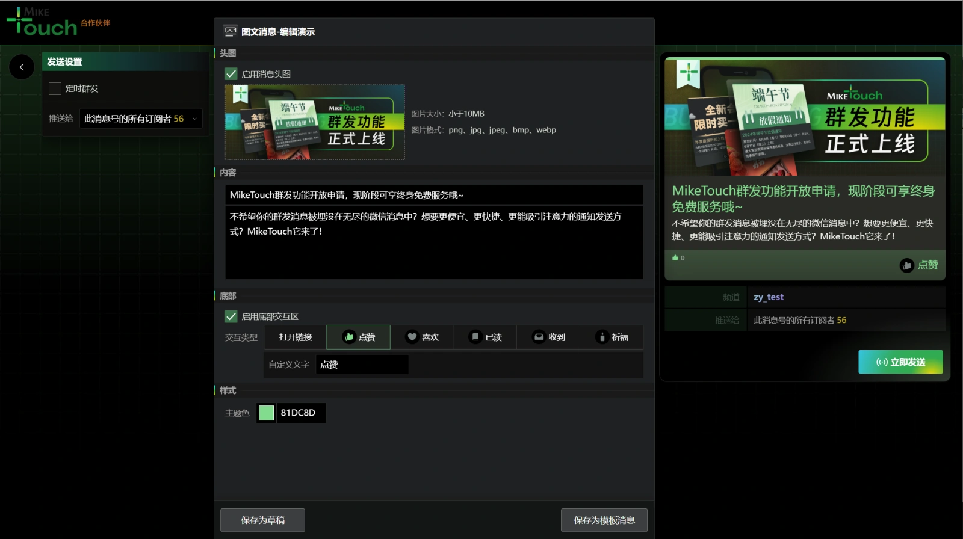The image size is (963, 539).
Task: Click the back arrow circle button
Action: coord(22,67)
